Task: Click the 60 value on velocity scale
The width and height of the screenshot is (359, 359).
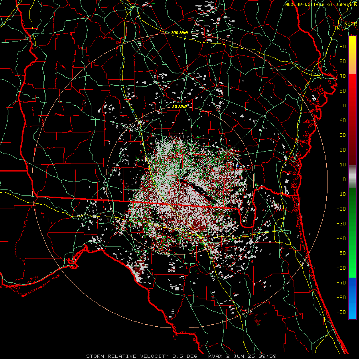Action: 343,91
